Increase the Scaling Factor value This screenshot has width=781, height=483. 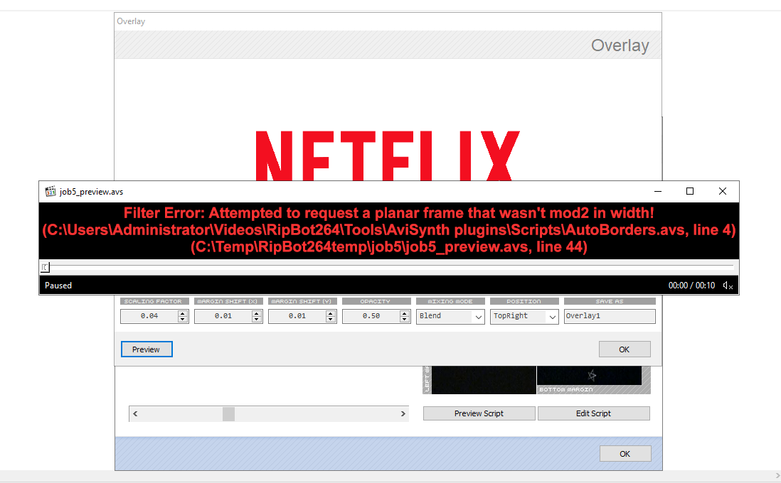tap(182, 313)
